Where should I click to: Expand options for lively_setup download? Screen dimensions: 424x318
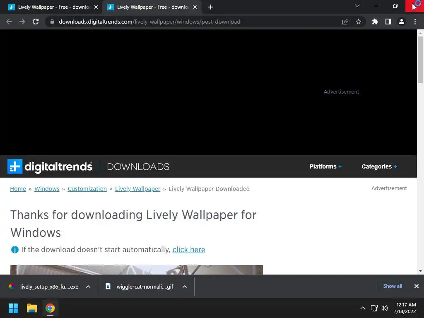[88, 287]
